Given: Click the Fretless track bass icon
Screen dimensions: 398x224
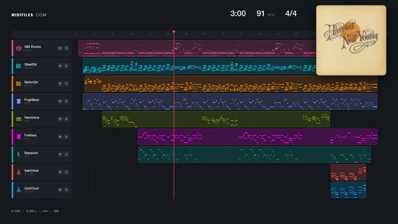Looking at the screenshot, I should click(x=19, y=137).
